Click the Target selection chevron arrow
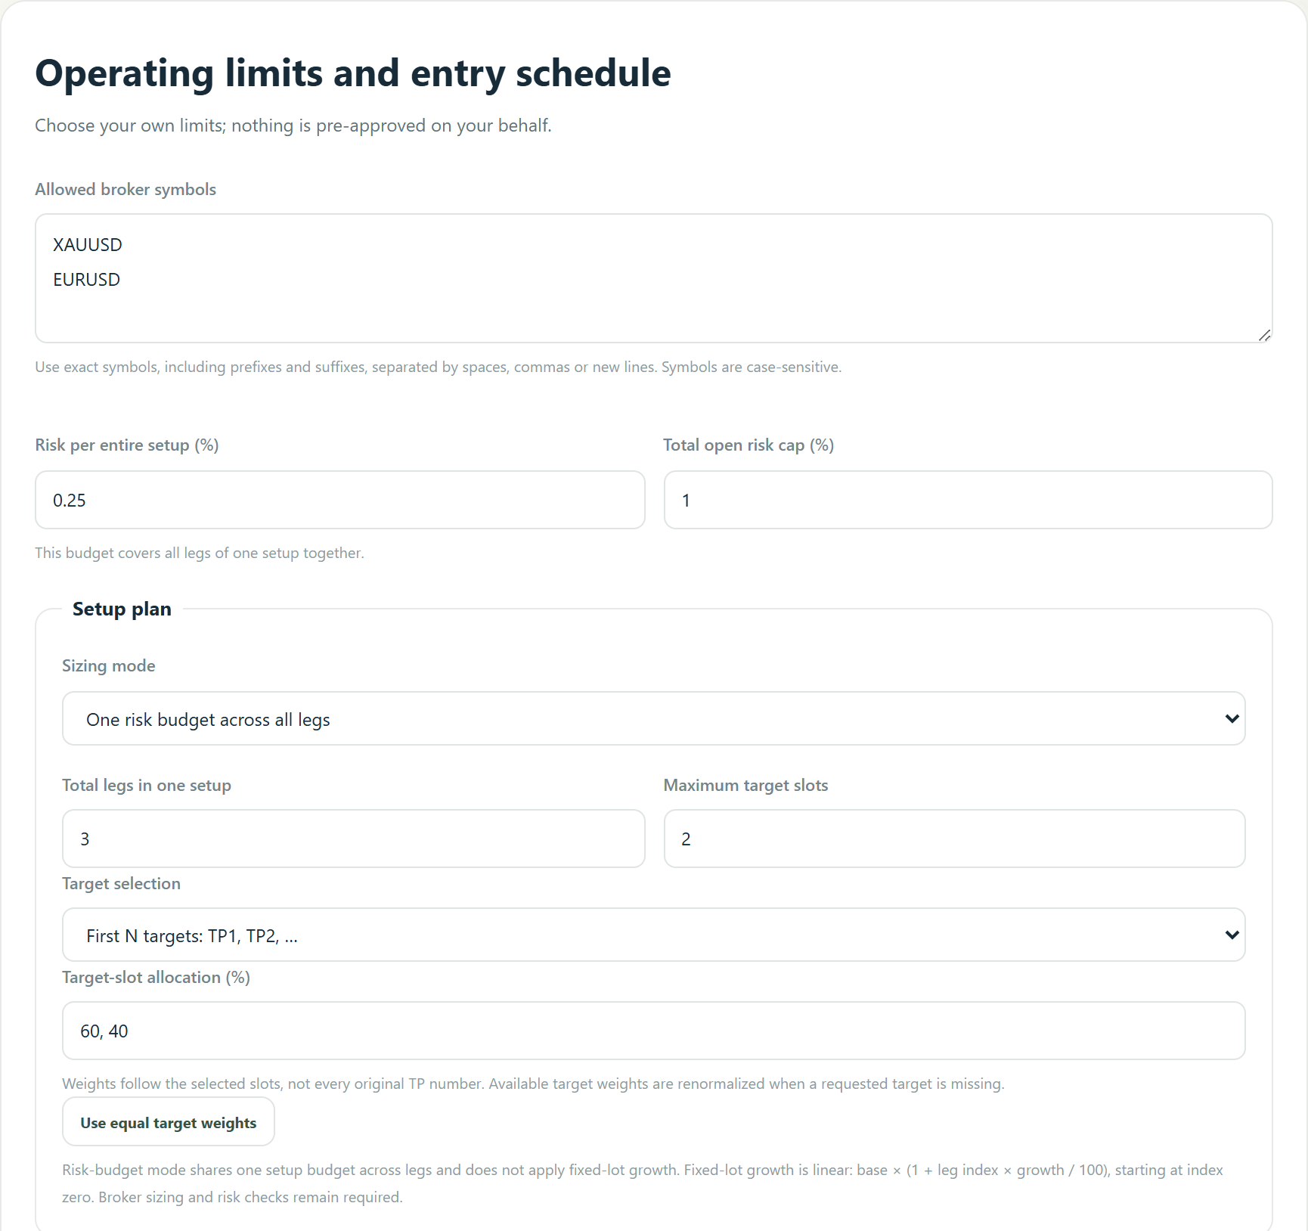Screen dimensions: 1308x1231 pos(1232,935)
